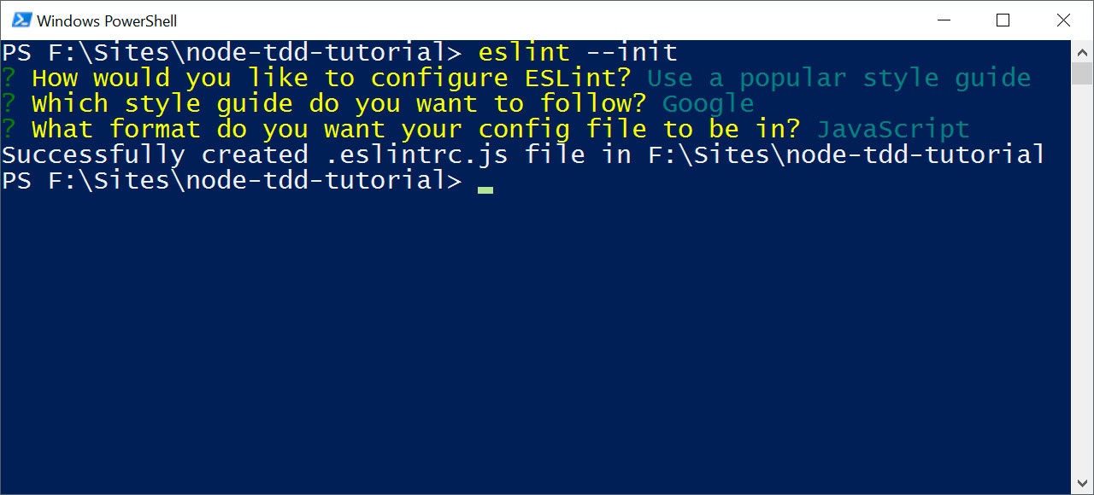Click the blinking cursor at the prompt
This screenshot has width=1094, height=495.
tap(485, 189)
